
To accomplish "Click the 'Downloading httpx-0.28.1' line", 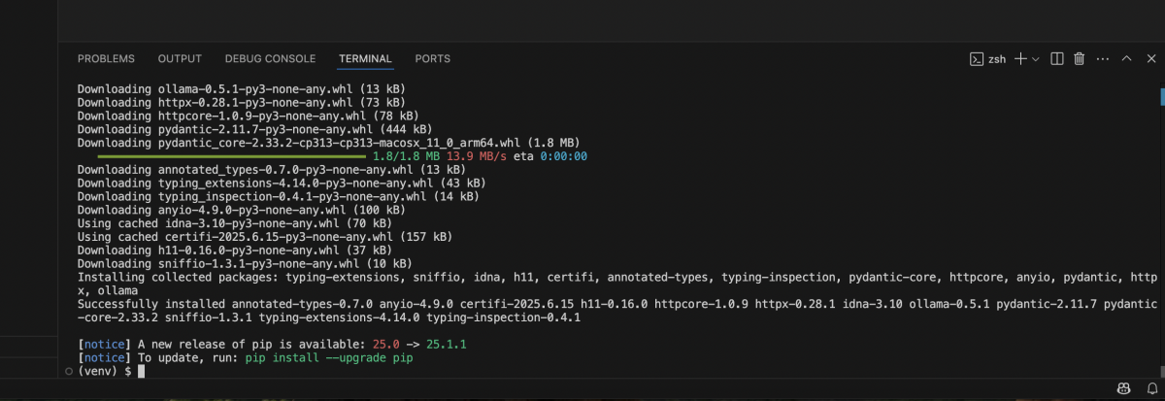I will point(241,102).
